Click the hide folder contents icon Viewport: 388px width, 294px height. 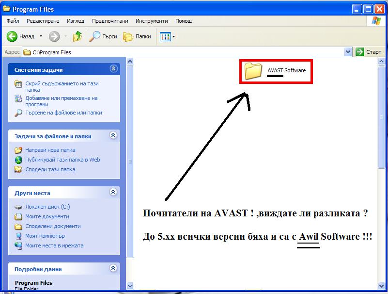[x=18, y=84]
